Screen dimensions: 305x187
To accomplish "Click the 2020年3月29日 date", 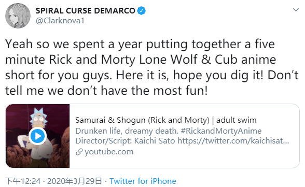I will 75,181.
